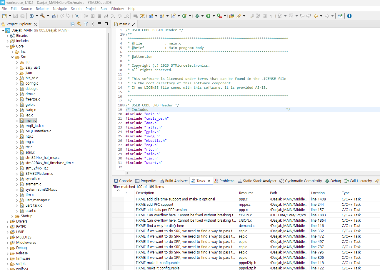Select freertos.c in Project Explorer
Viewport: 380px width, 270px height.
click(33, 99)
